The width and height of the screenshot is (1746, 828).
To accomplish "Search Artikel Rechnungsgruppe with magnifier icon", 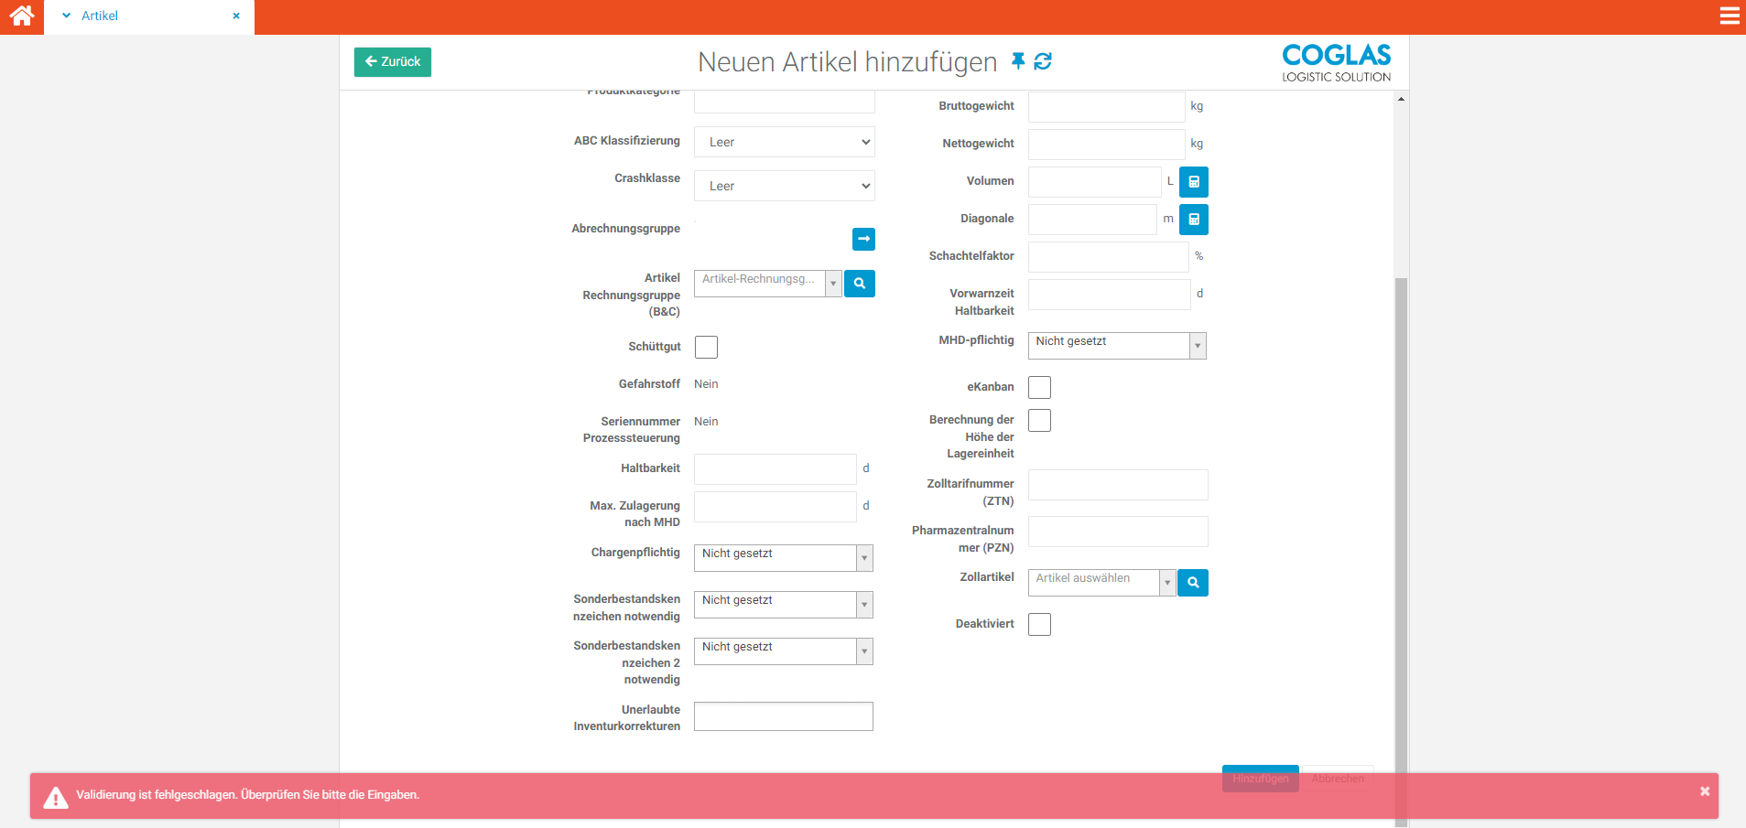I will (860, 284).
